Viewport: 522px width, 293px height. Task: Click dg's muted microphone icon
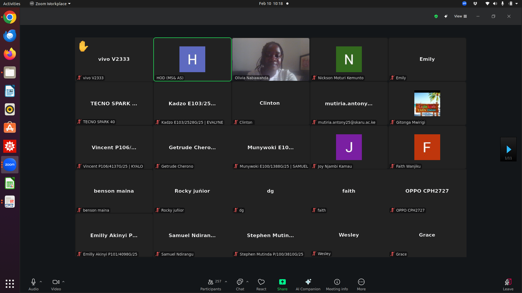coord(236,210)
